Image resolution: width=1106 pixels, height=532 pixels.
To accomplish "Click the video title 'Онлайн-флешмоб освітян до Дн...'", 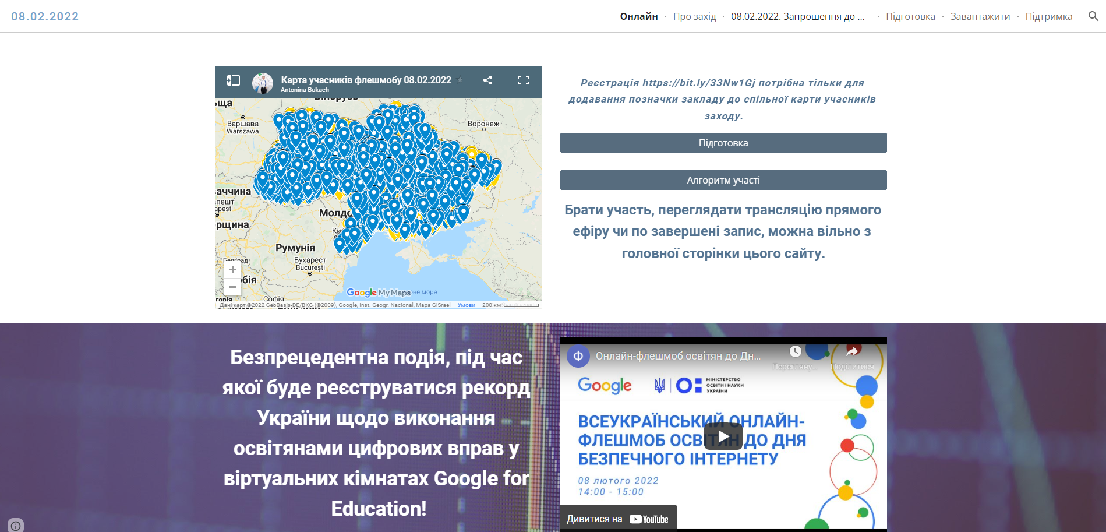I will click(678, 356).
